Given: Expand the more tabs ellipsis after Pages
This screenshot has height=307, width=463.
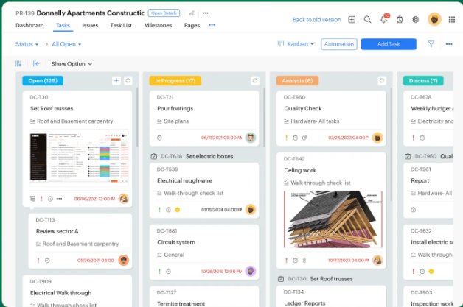Looking at the screenshot, I should click(212, 25).
